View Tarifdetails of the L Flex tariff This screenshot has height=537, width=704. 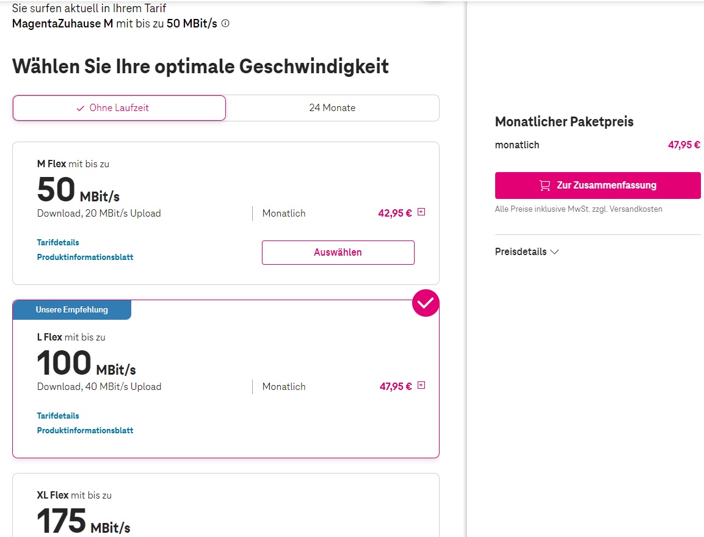pyautogui.click(x=58, y=416)
